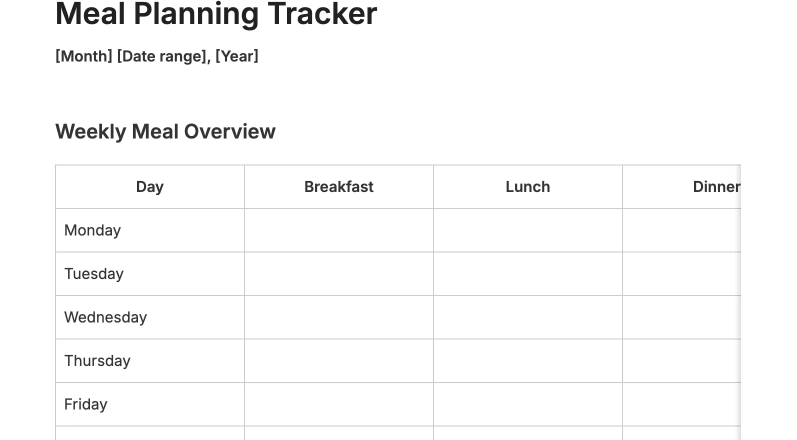Select the Lunch column header cell
The width and height of the screenshot is (797, 440).
click(527, 186)
